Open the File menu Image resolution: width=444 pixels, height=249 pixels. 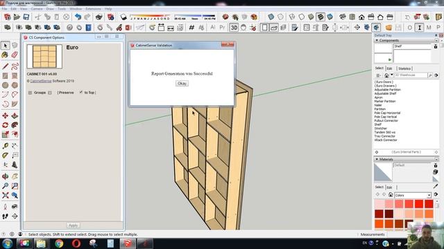tap(5, 9)
